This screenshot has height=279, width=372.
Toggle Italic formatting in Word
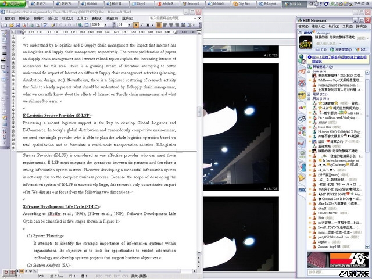(x=142, y=25)
